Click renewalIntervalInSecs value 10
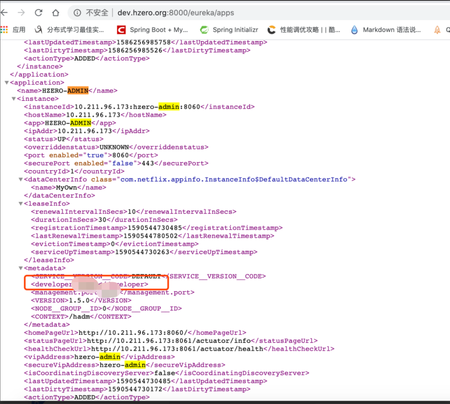 click(x=132, y=212)
